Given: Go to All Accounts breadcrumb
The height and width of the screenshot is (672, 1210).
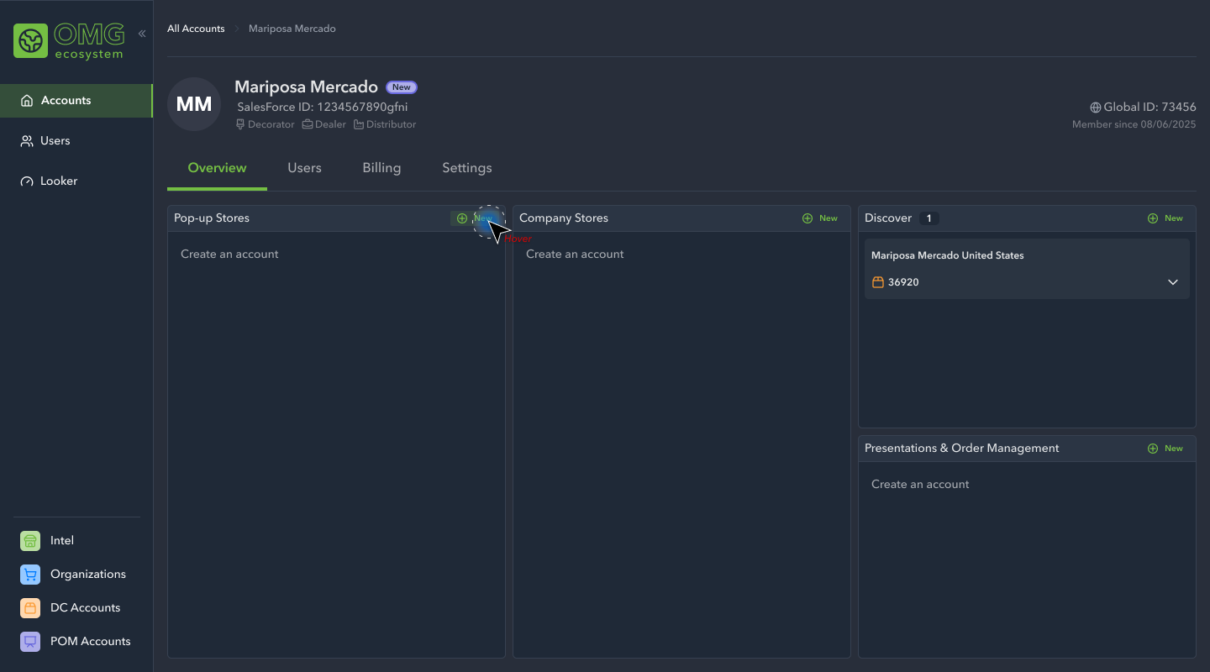Looking at the screenshot, I should click(x=196, y=29).
